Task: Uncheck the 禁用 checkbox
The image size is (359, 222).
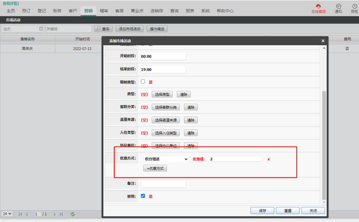Action: (143, 196)
